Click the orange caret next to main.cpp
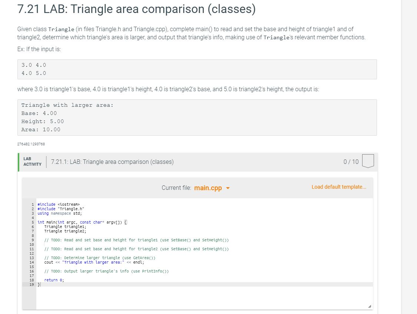The width and height of the screenshot is (417, 314). (x=228, y=188)
